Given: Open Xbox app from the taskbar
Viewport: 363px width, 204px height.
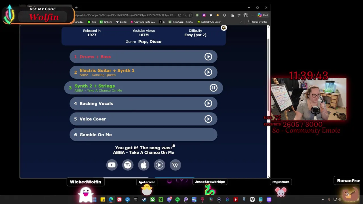Looking at the screenshot, I should [153, 199].
